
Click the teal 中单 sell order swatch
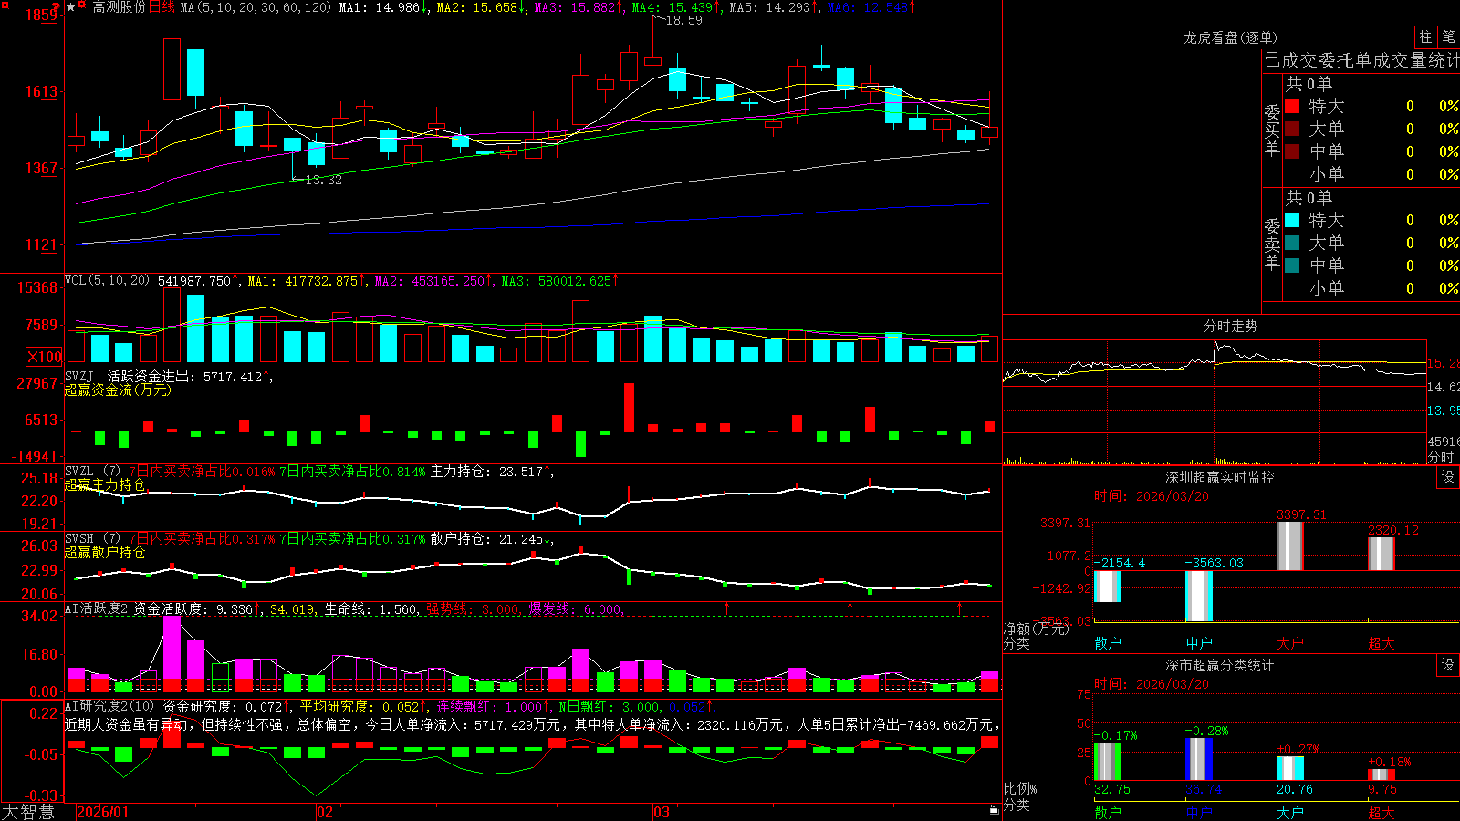click(1292, 265)
